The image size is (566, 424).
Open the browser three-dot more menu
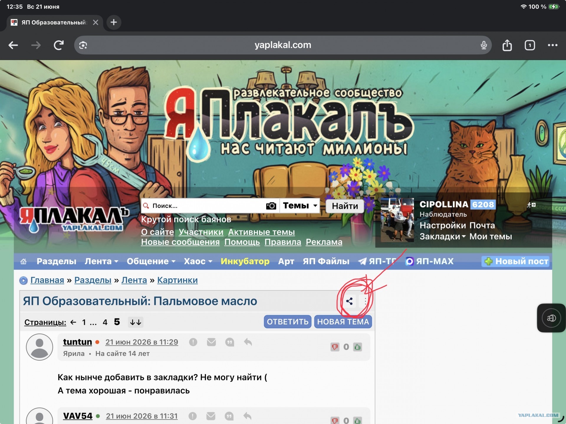pos(552,45)
